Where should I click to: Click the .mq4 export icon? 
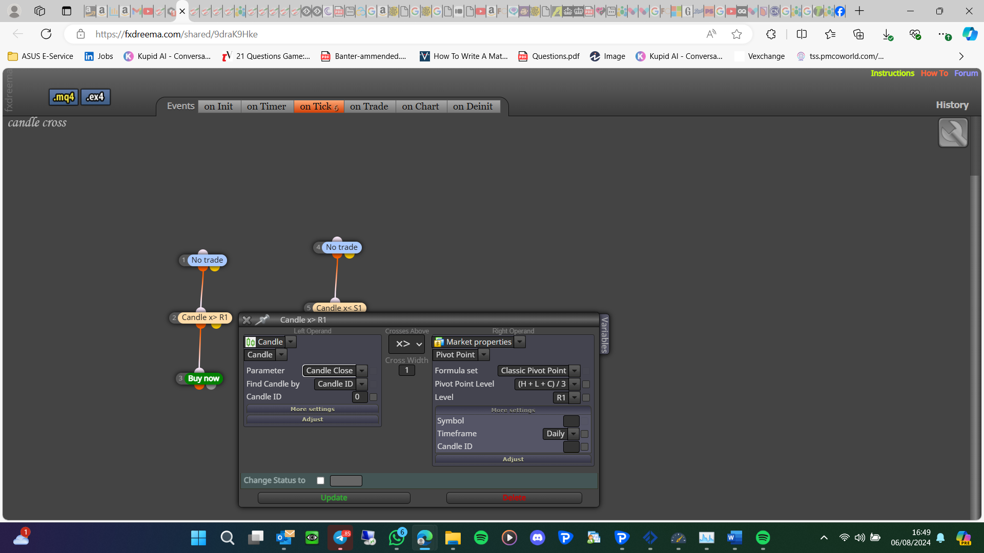pyautogui.click(x=64, y=97)
